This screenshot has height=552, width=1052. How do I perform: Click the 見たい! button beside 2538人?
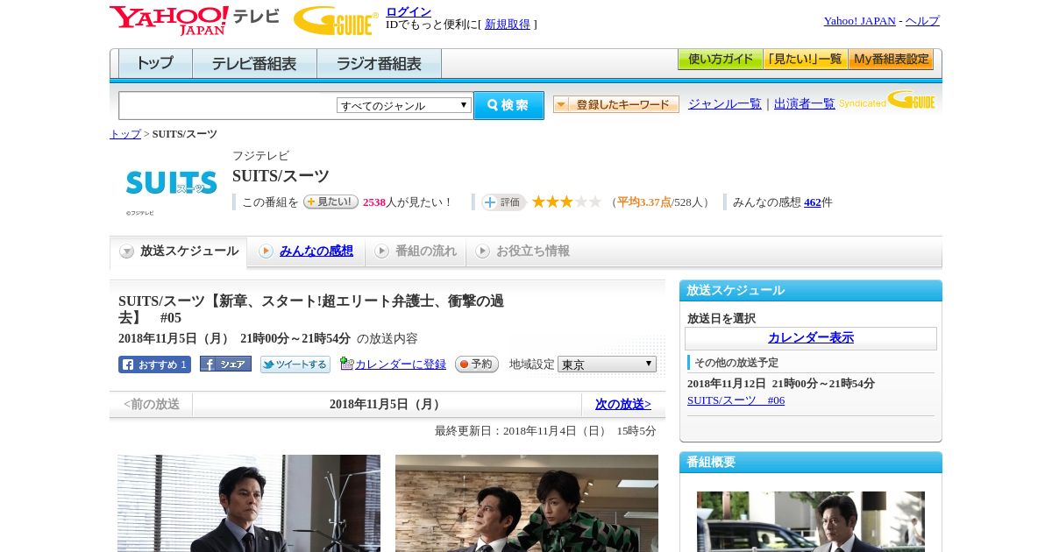point(331,202)
